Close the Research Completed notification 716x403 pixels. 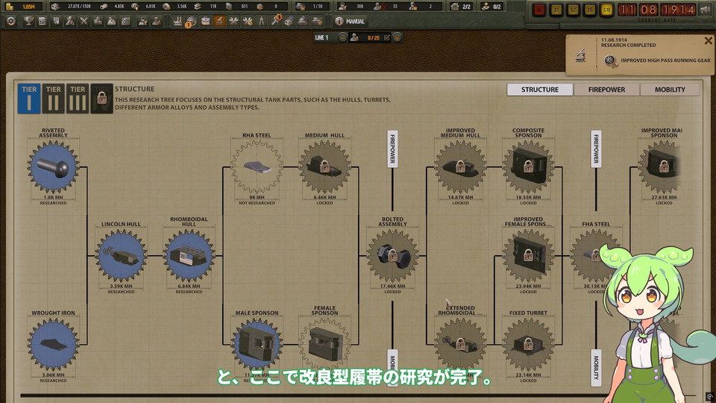(x=709, y=40)
